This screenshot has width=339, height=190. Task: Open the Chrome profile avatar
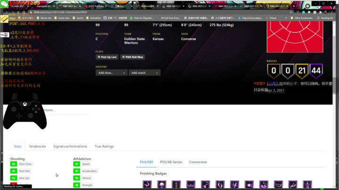pyautogui.click(x=326, y=12)
